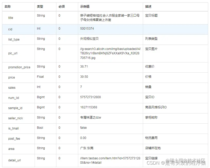Click the Int type in cid row
The width and height of the screenshot is (210, 168).
38,29
